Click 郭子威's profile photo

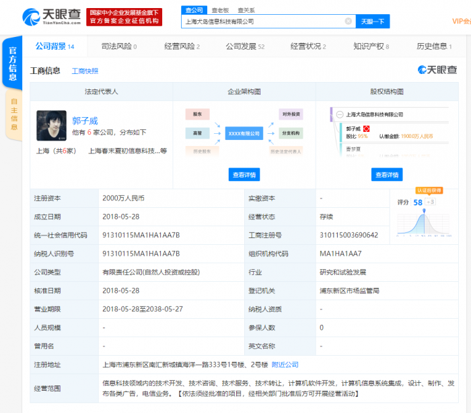coord(51,125)
